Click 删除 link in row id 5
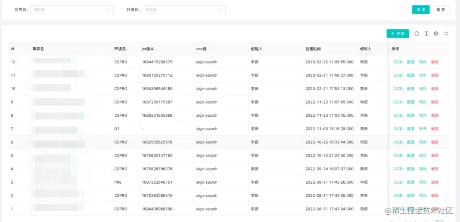Image resolution: width=460 pixels, height=222 pixels. click(x=435, y=156)
